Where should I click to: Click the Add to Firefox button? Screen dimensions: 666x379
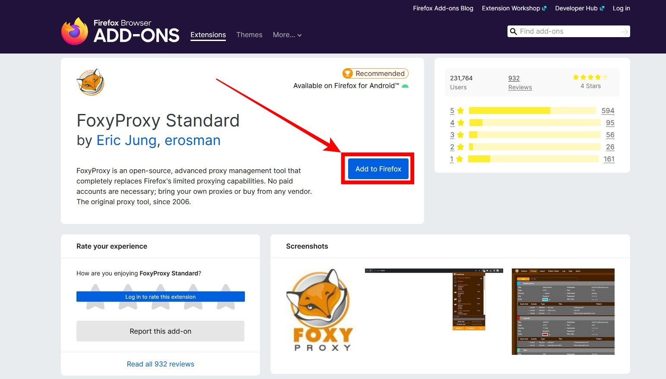(x=377, y=169)
